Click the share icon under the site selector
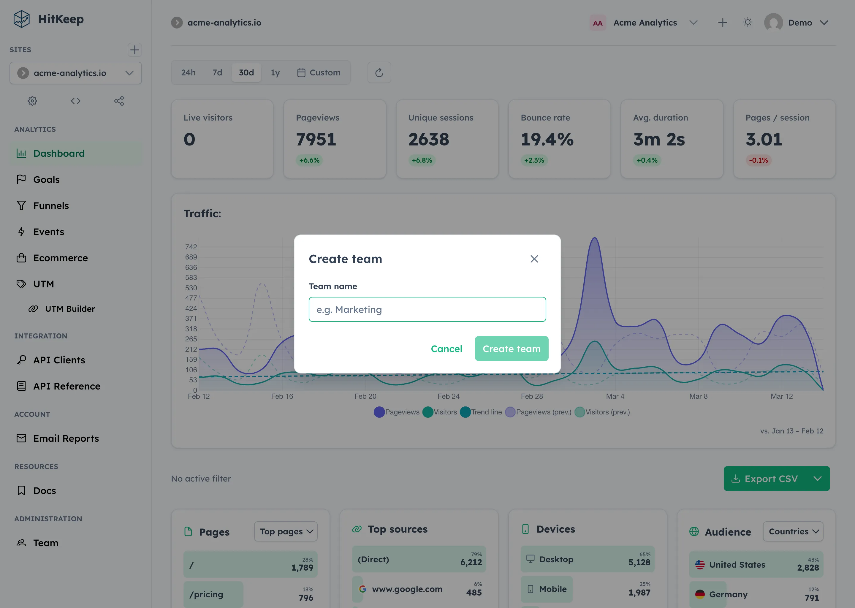This screenshot has width=855, height=608. click(119, 101)
